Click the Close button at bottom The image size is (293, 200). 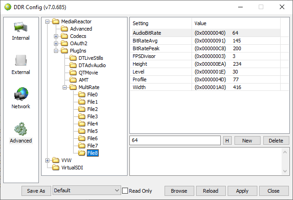coord(273,191)
